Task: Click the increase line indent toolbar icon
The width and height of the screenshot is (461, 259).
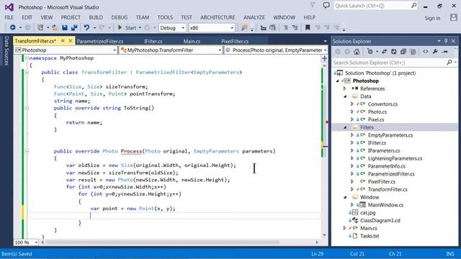Action: tap(273, 27)
